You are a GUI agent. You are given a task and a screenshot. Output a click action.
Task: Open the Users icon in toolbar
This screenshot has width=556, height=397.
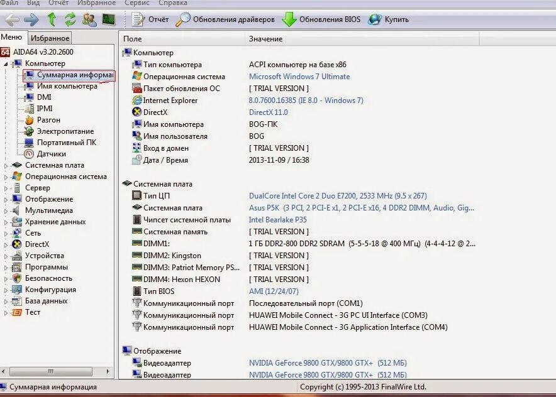[89, 19]
